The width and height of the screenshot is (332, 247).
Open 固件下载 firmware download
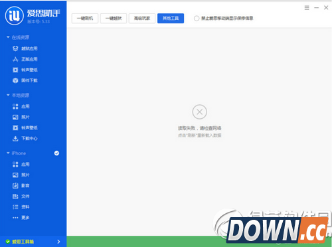[x=25, y=80]
